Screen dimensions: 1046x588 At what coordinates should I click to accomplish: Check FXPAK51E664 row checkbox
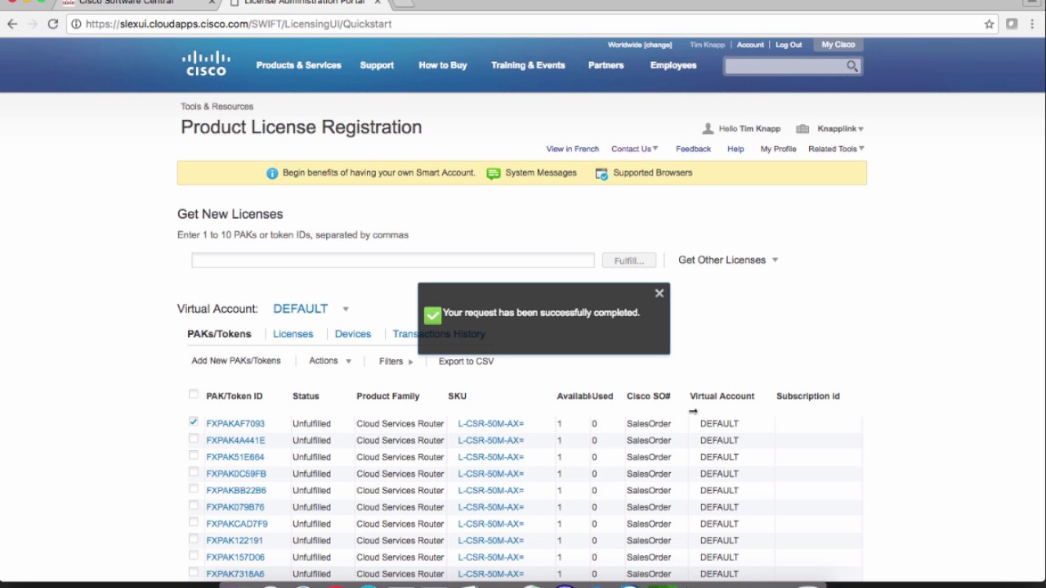pyautogui.click(x=194, y=456)
